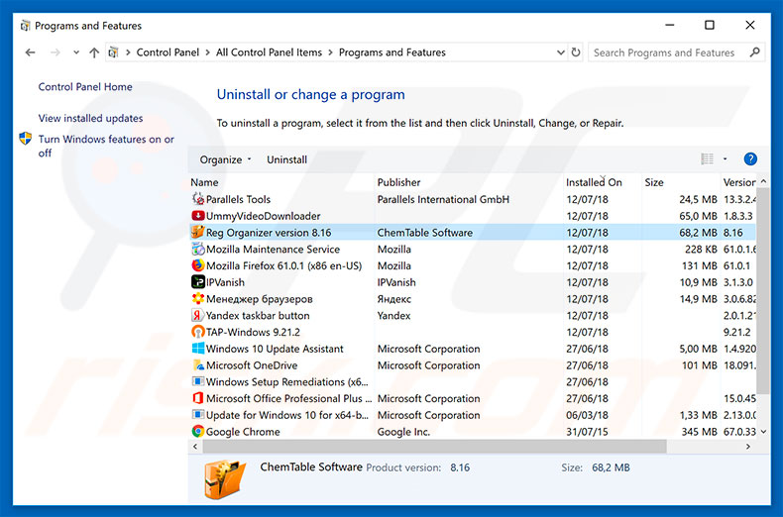Sort by the Installed On column header

point(602,182)
